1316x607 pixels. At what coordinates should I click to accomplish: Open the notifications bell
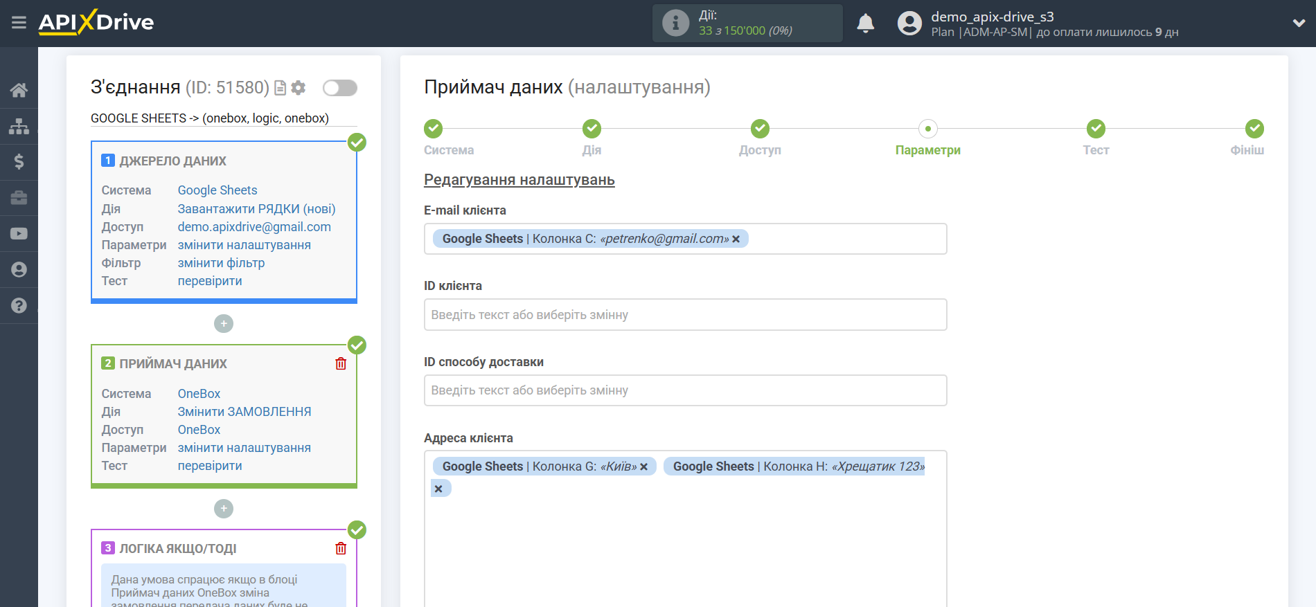[865, 24]
